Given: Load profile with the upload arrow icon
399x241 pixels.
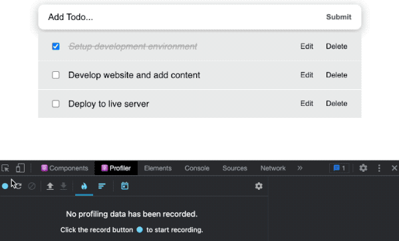Looking at the screenshot, I should pos(50,186).
